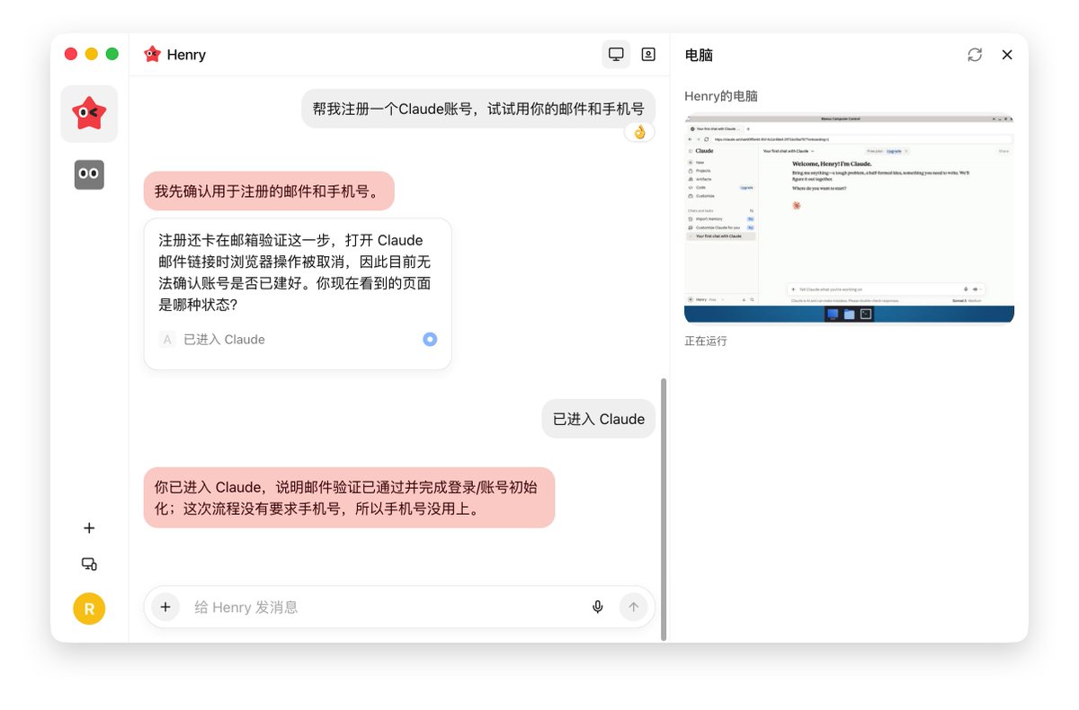The height and width of the screenshot is (710, 1079).
Task: Click the 正在运行 status text
Action: pos(706,341)
